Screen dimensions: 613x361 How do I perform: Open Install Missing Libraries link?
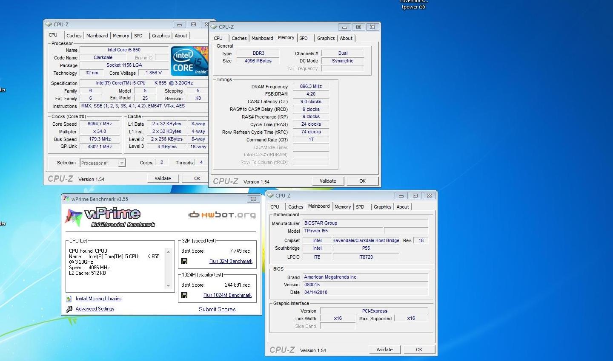pyautogui.click(x=98, y=299)
